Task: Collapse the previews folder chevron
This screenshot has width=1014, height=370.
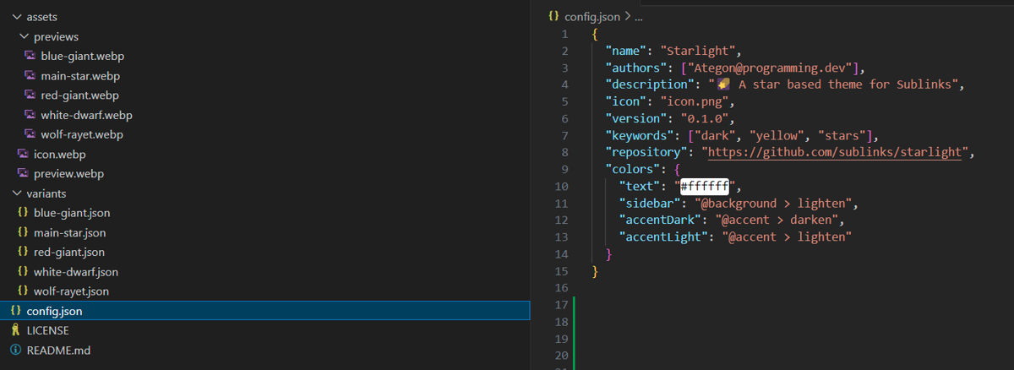Action: (x=24, y=37)
